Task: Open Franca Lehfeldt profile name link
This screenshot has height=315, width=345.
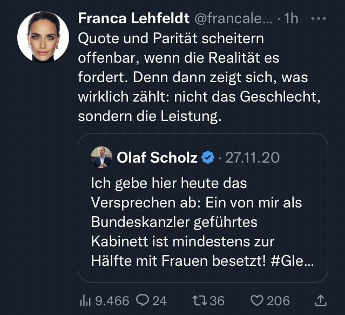Action: 133,18
